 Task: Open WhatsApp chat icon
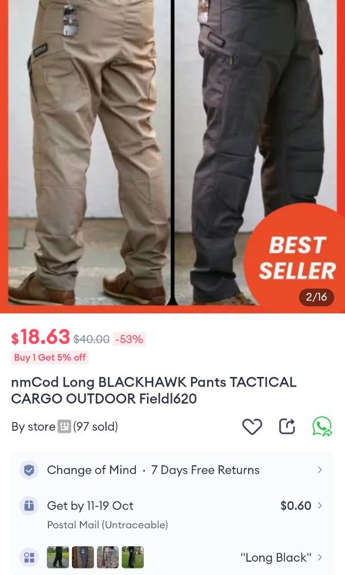point(322,426)
